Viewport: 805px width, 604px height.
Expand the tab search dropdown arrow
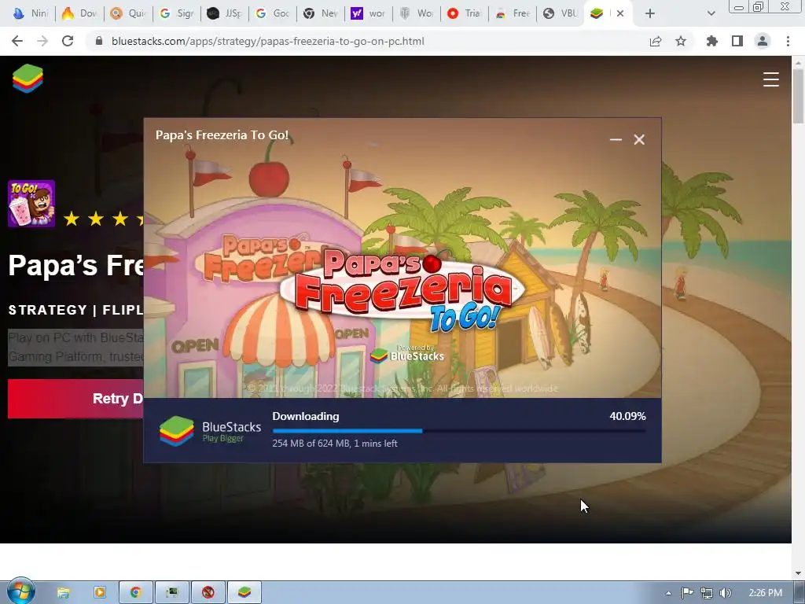(x=711, y=14)
